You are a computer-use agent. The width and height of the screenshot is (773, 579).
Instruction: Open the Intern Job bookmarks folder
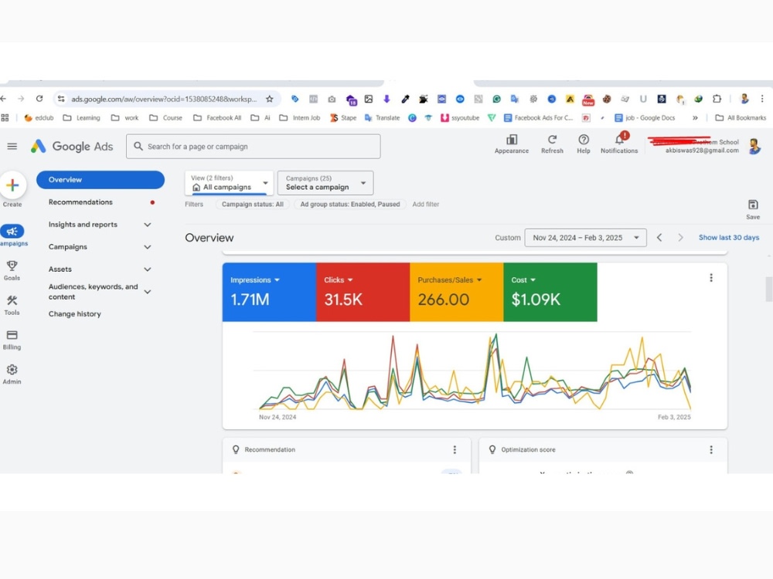coord(300,117)
